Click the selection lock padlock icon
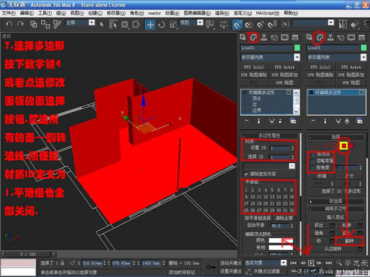Screen dimensions: 370x277 (x=62, y=263)
